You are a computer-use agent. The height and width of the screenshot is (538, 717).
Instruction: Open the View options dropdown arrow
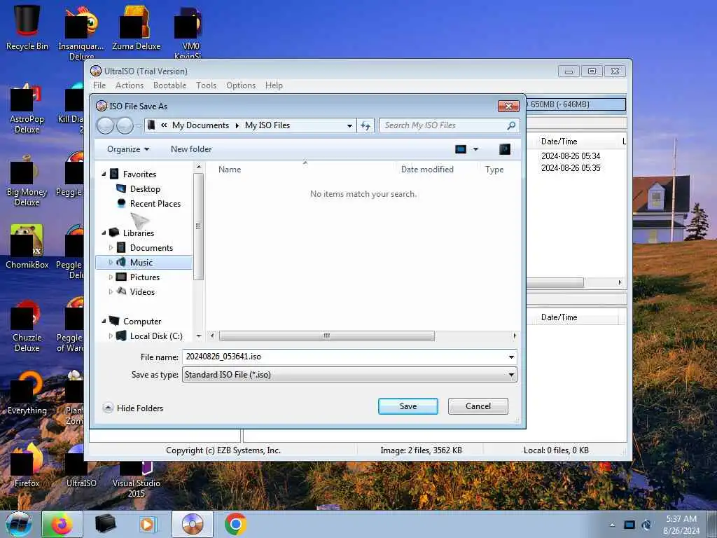(475, 149)
